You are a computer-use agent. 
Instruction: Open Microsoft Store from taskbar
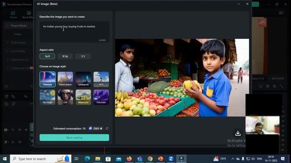(x=108, y=159)
